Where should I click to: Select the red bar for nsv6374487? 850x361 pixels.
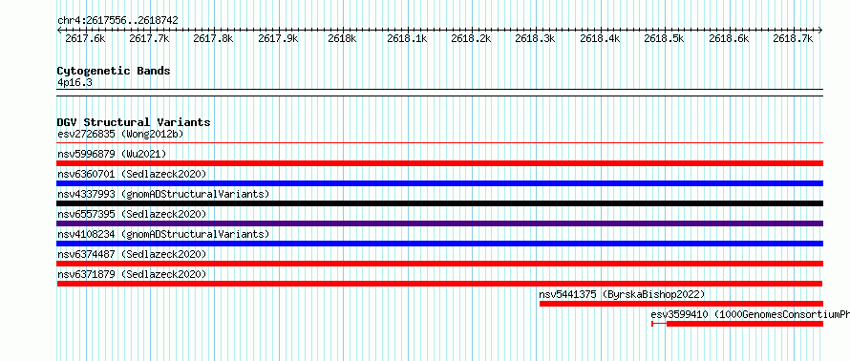click(440, 264)
